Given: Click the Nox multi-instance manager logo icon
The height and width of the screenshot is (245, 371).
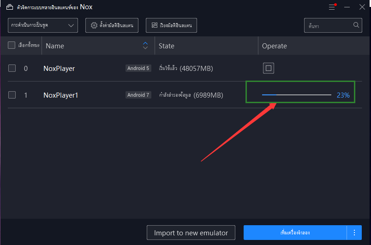Looking at the screenshot, I should [9, 7].
